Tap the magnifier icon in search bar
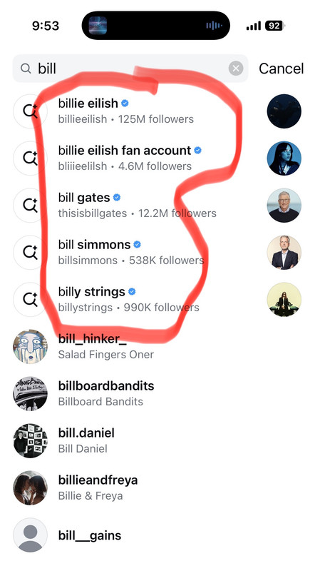This screenshot has height=571, width=315. 26,68
